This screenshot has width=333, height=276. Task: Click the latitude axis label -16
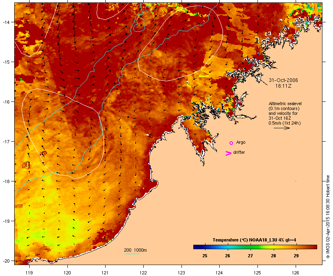click(6, 102)
